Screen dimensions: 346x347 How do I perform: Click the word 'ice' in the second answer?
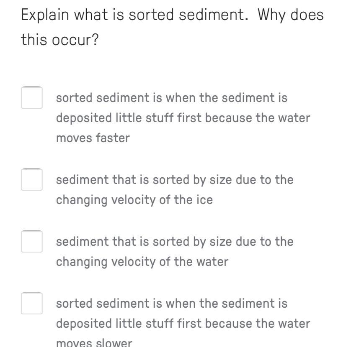tap(205, 200)
